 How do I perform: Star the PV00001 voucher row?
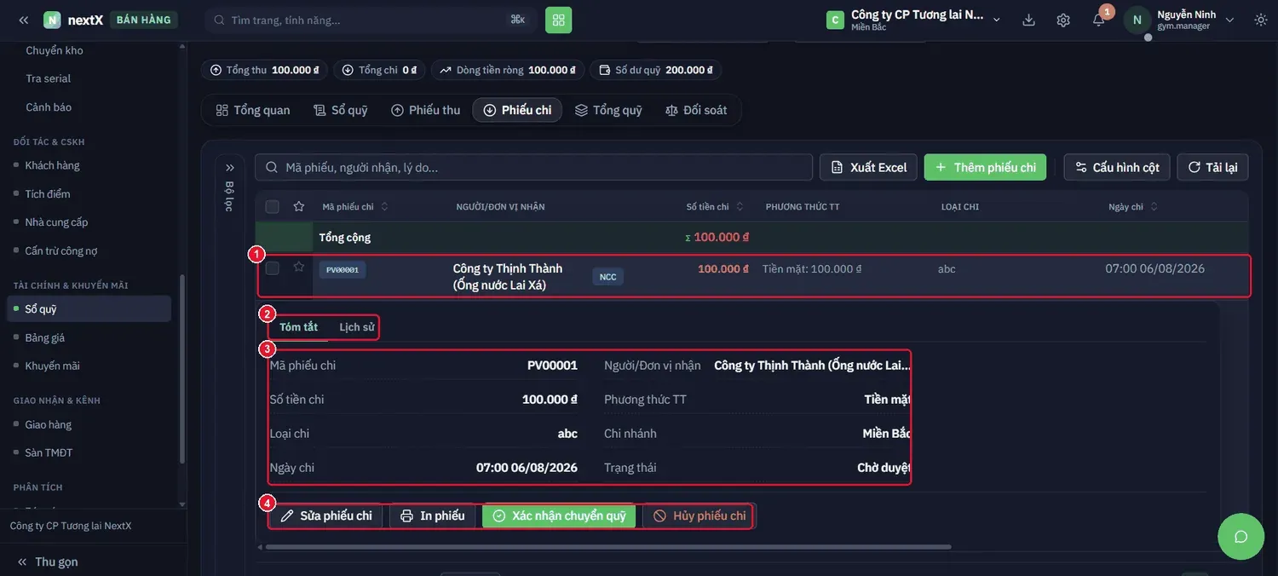299,267
